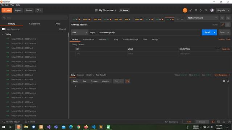Open the No Environment dropdown
232x130 pixels.
[x=202, y=18]
